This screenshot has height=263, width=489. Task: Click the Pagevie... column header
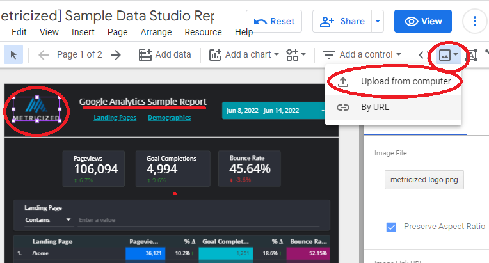click(x=144, y=241)
